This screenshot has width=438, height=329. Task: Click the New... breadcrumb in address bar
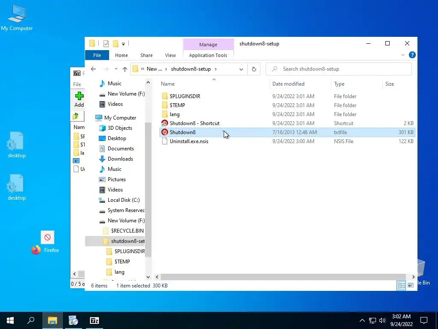tap(154, 69)
